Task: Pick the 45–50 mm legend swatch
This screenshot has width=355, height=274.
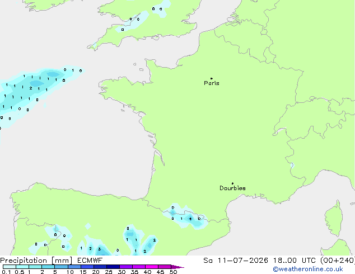Action: pos(165,267)
